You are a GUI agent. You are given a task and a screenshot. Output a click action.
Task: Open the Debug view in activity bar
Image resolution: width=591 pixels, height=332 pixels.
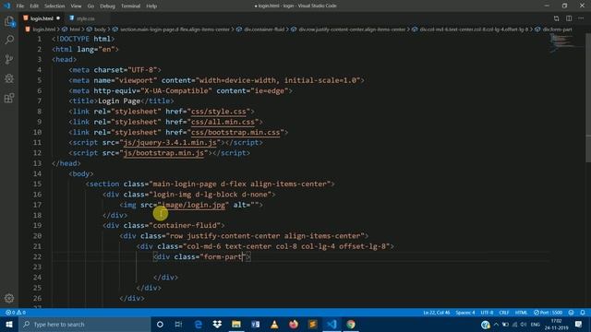click(9, 78)
